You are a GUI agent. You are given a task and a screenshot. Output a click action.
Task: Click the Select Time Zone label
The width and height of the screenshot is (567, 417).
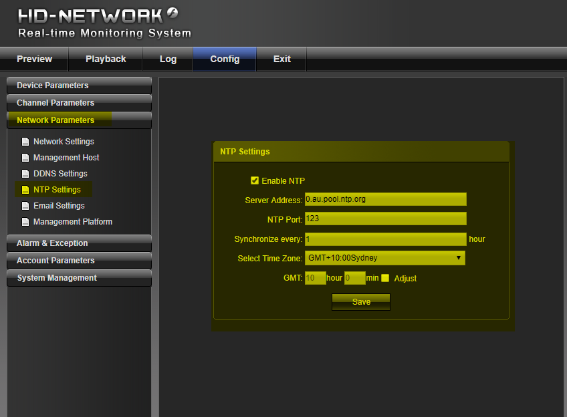(x=269, y=259)
